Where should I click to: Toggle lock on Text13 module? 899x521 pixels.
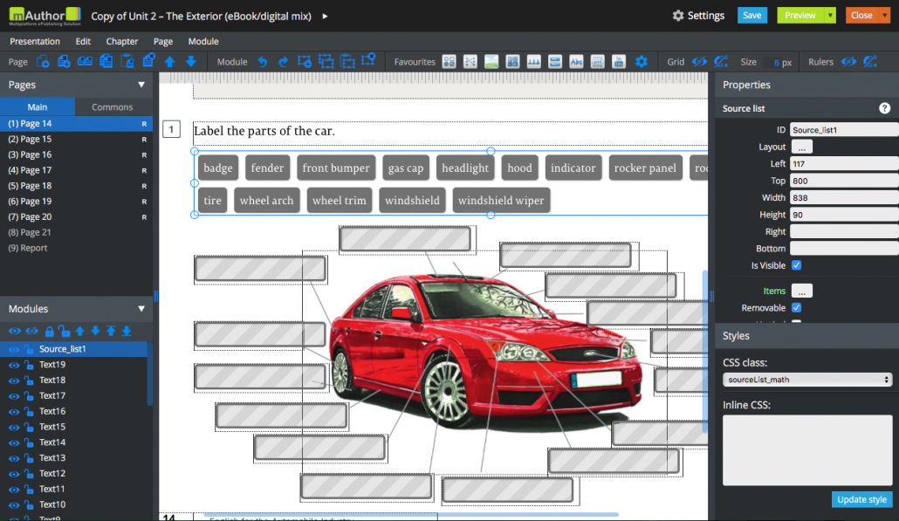coord(28,458)
